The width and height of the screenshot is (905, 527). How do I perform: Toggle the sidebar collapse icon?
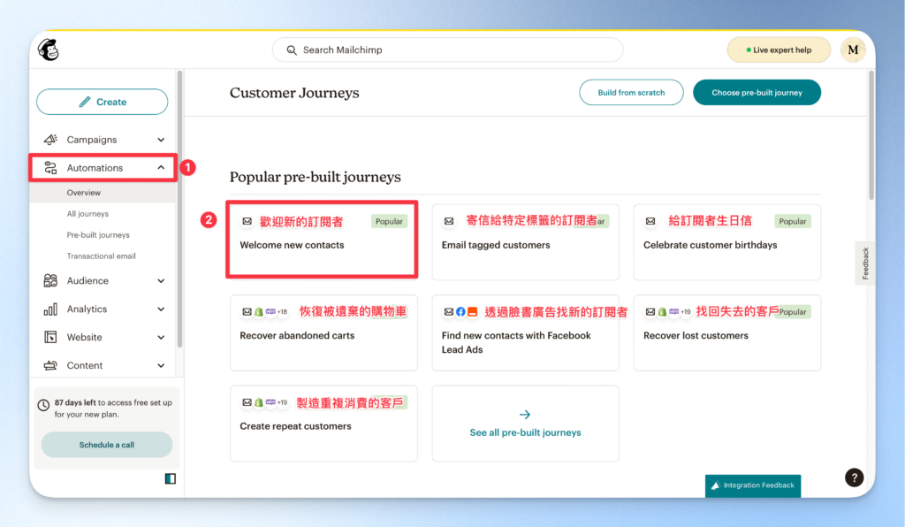(171, 478)
